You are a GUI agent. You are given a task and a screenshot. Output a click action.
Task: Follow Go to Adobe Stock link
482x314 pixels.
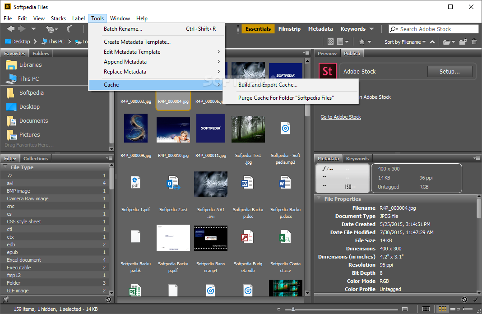341,117
